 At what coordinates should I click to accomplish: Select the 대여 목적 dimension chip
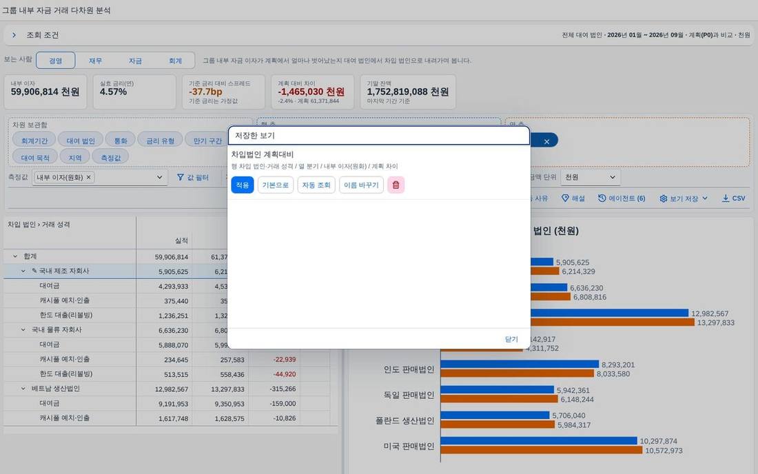[35, 158]
